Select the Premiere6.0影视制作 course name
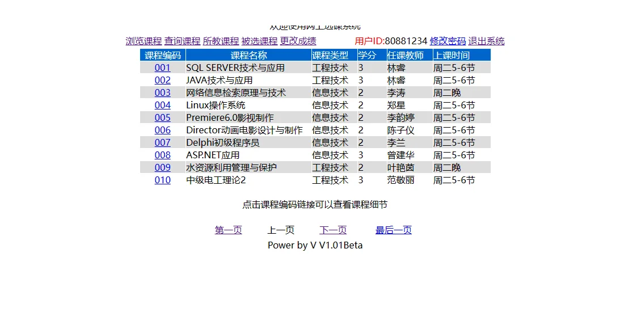 point(230,118)
